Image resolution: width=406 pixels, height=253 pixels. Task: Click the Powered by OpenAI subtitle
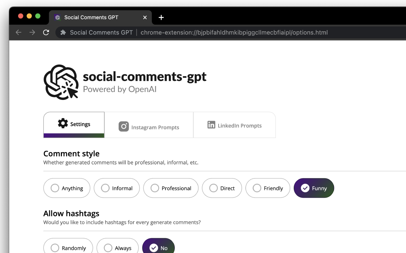(120, 89)
